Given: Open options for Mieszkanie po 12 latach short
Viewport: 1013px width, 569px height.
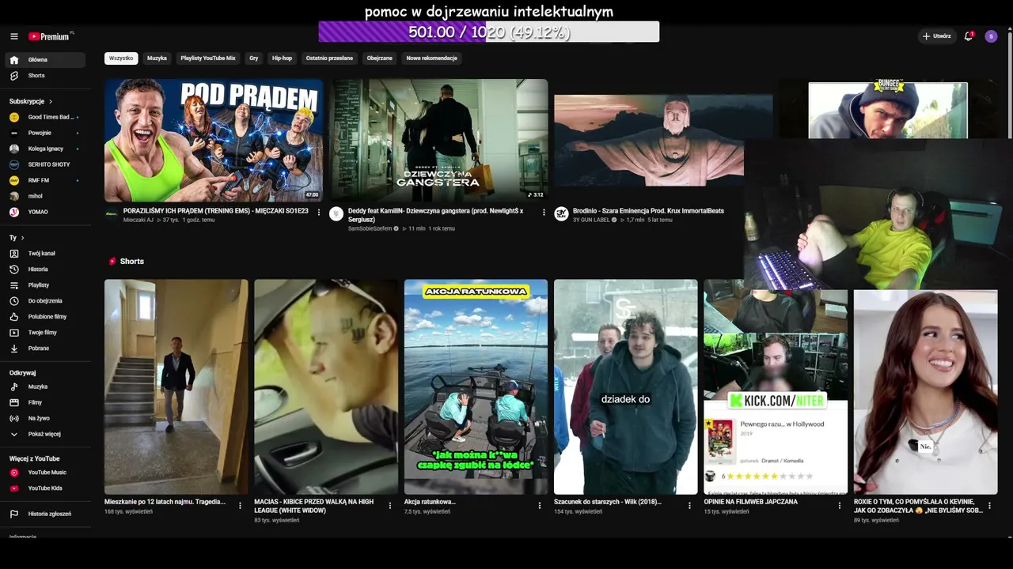Looking at the screenshot, I should [240, 506].
